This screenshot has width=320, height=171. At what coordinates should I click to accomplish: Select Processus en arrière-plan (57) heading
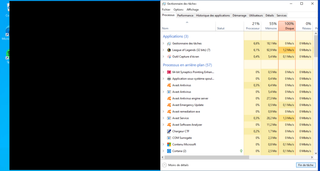pos(187,65)
